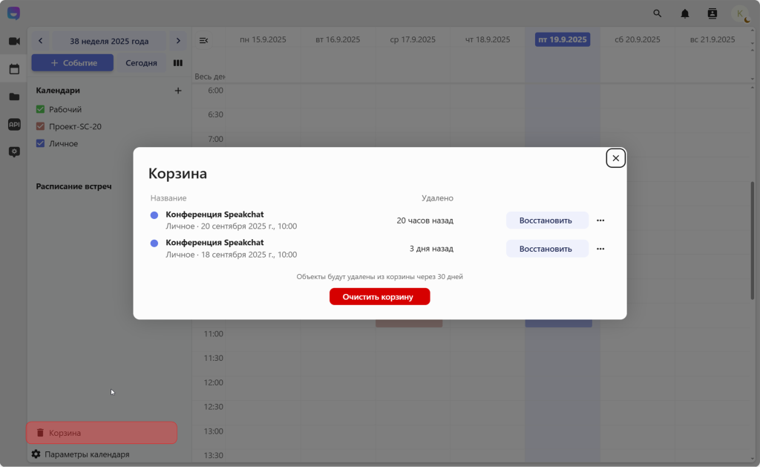Click the search magnifier icon
This screenshot has height=467, width=760.
pyautogui.click(x=657, y=13)
